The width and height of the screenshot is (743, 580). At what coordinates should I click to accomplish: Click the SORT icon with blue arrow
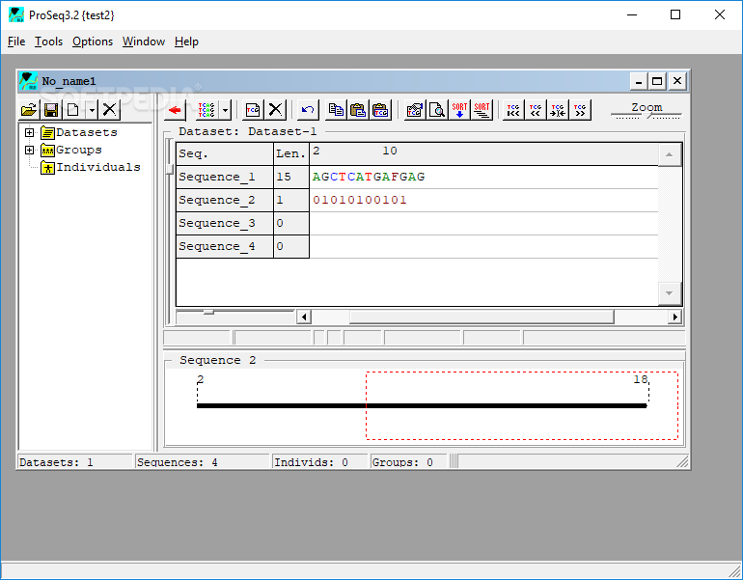click(x=459, y=110)
